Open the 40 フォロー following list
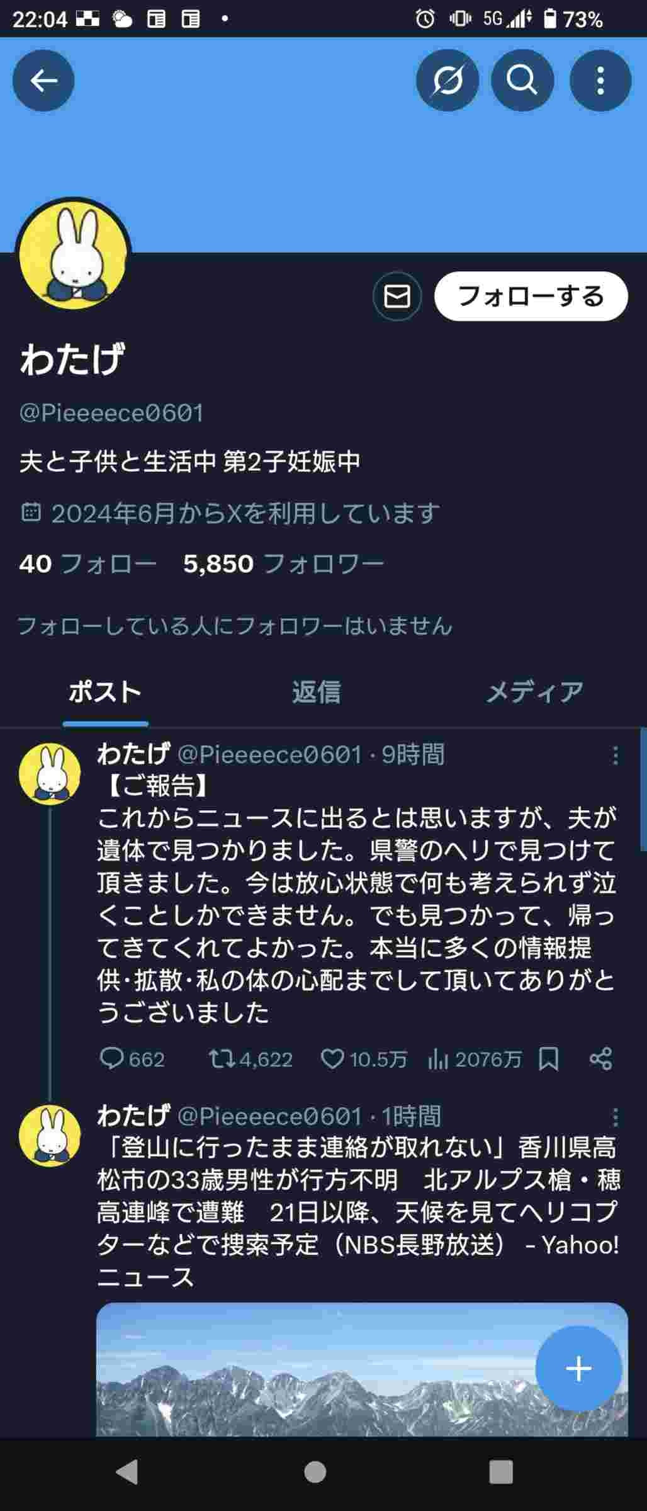The image size is (647, 1511). (x=87, y=563)
